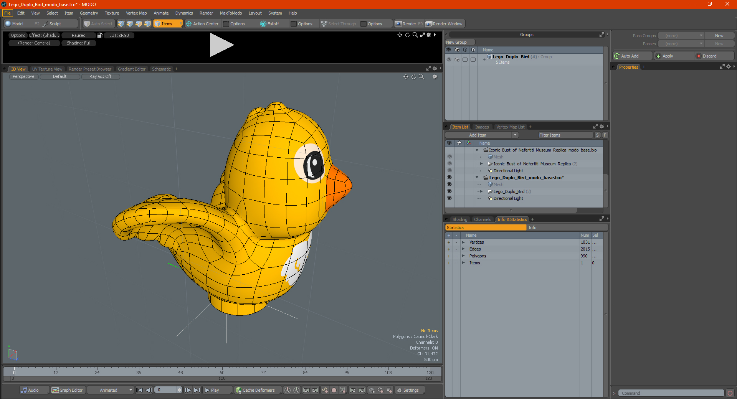Expand Vertices statistics row
The height and width of the screenshot is (399, 737).
point(464,242)
